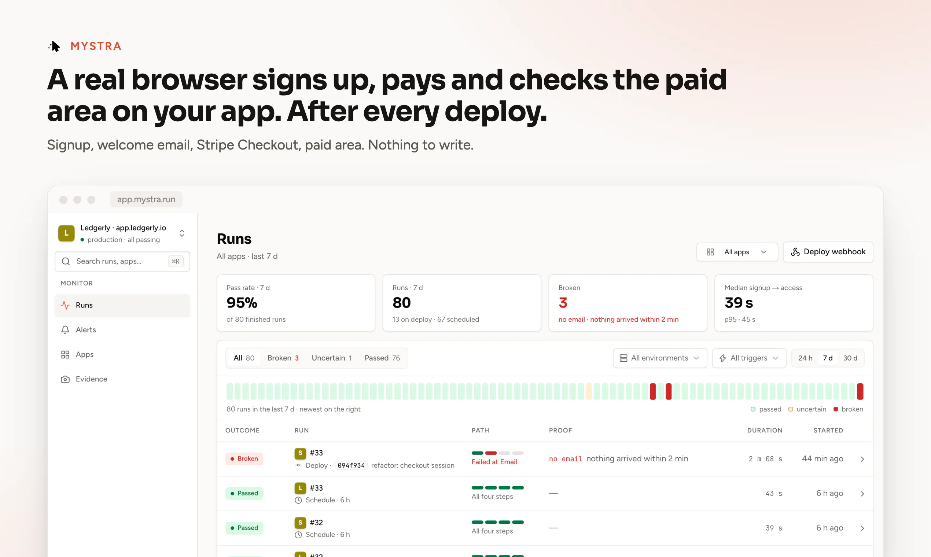Switch to the Broken 3 tab
The height and width of the screenshot is (557, 931).
(x=283, y=358)
